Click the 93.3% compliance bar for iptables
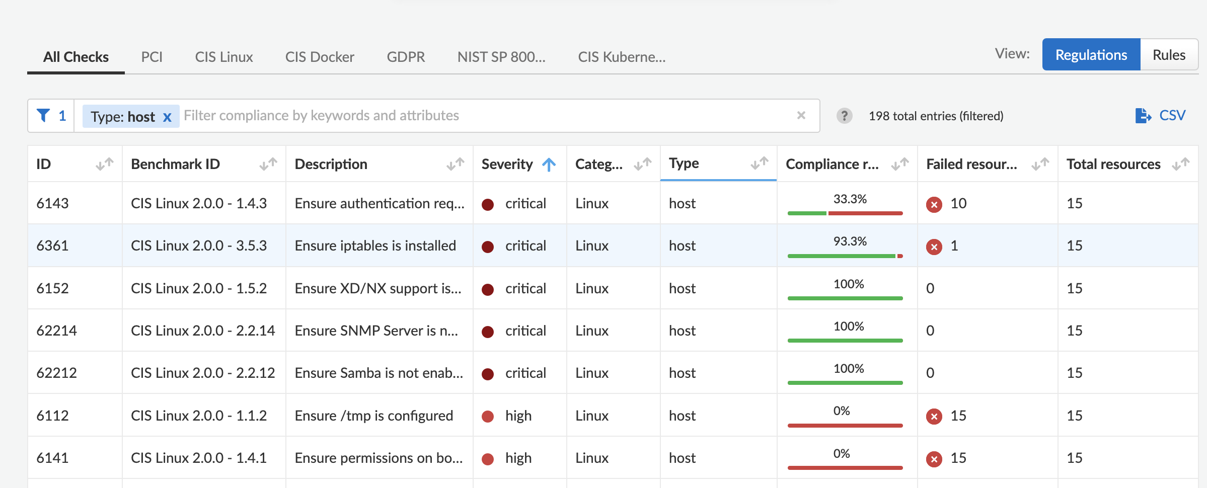The height and width of the screenshot is (488, 1207). click(x=845, y=256)
